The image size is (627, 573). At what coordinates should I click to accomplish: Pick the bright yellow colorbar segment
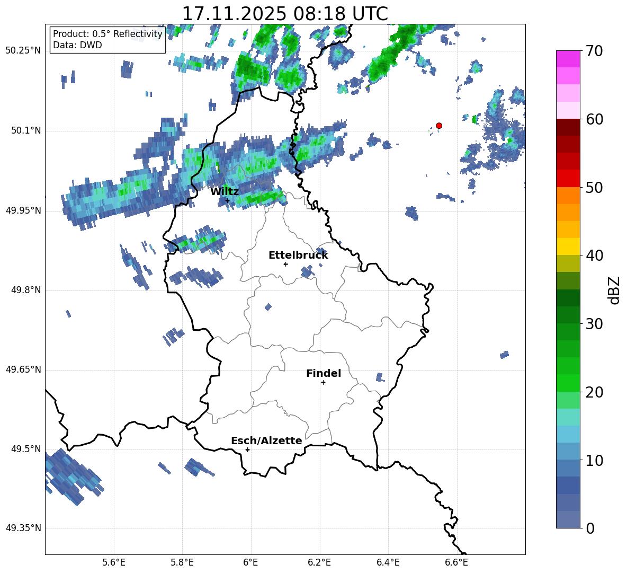[568, 246]
